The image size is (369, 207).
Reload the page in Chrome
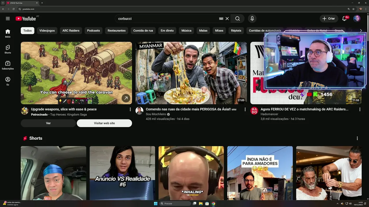(x=13, y=9)
